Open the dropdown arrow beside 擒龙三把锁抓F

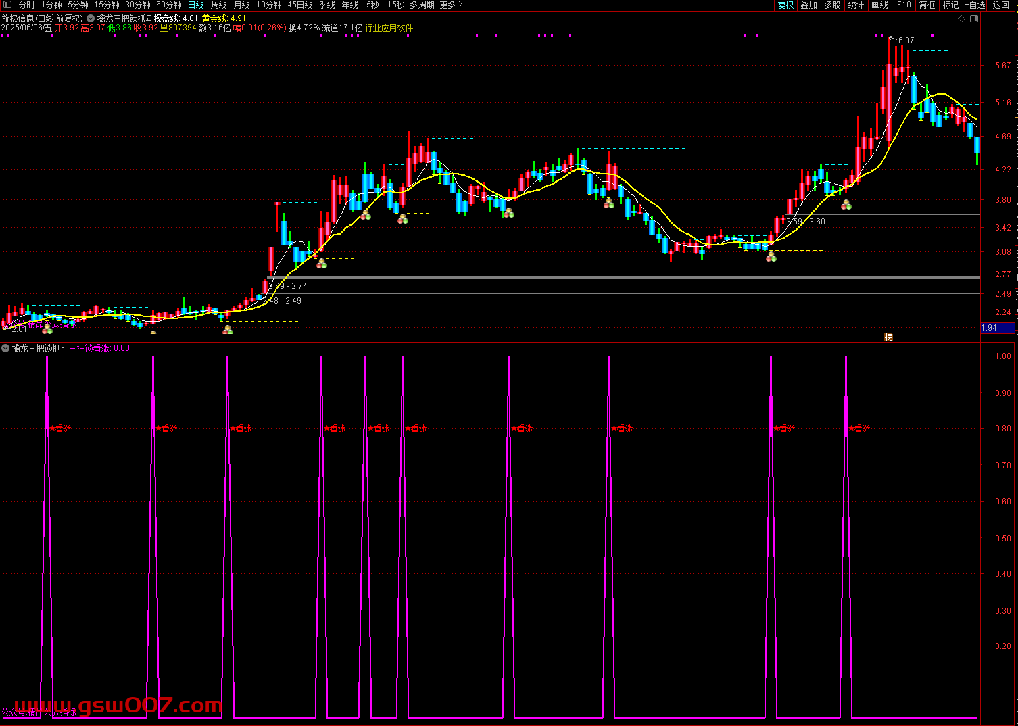5,348
